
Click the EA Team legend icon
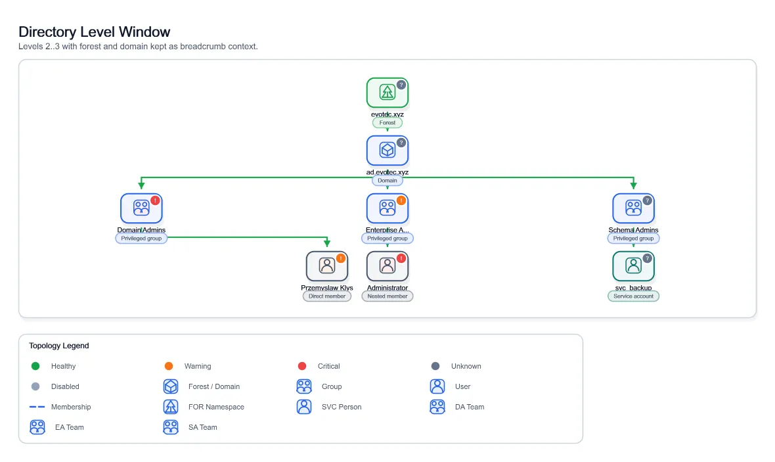[x=37, y=427]
